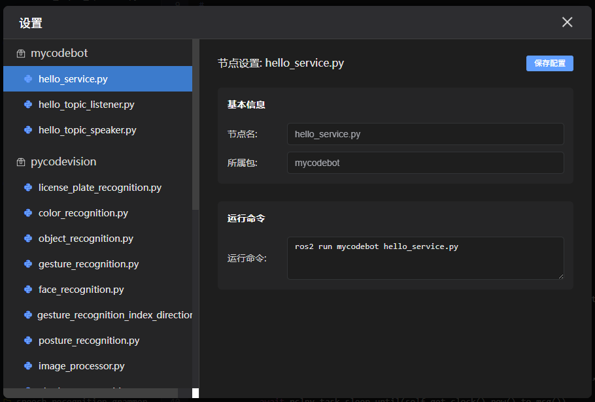Collapse the pycodevision package group
The height and width of the screenshot is (402, 595).
point(63,161)
